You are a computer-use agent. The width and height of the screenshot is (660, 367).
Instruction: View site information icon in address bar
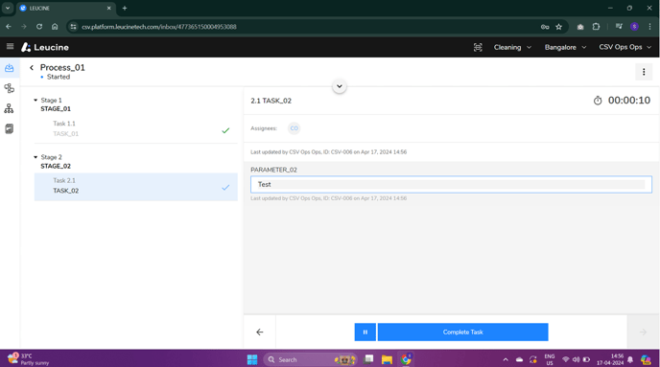click(x=73, y=27)
